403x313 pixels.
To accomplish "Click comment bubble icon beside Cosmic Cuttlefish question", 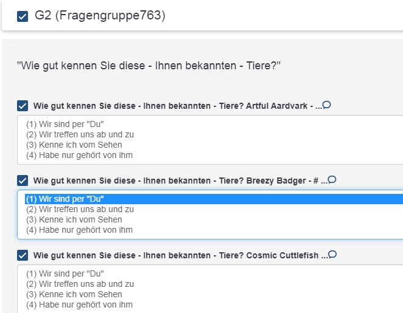I will pyautogui.click(x=333, y=255).
